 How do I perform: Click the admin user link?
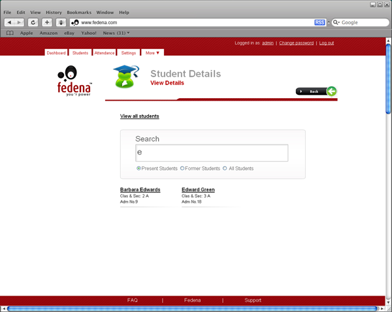[267, 43]
